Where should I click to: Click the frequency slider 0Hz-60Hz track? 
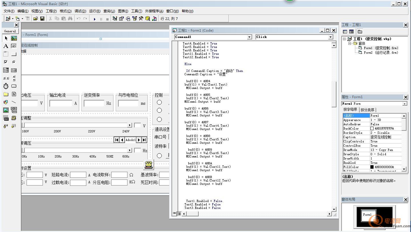pyautogui.click(x=77, y=150)
